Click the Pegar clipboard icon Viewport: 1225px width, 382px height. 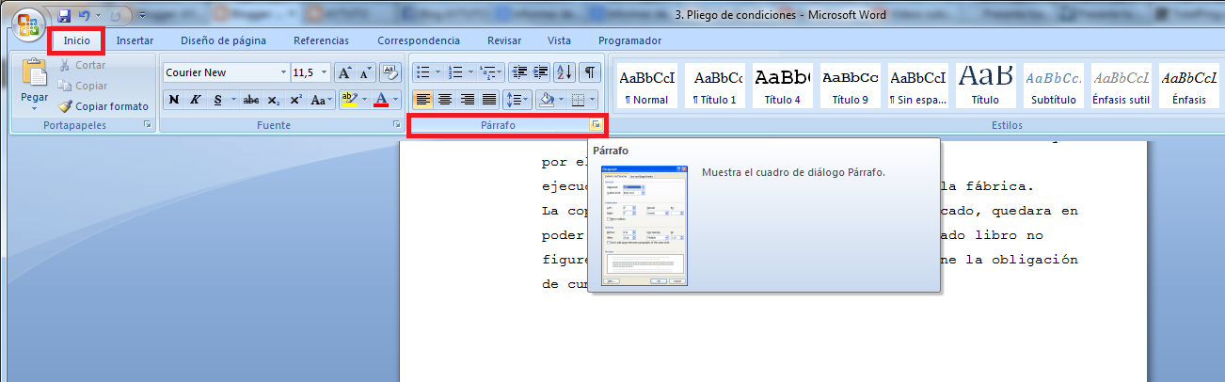35,73
